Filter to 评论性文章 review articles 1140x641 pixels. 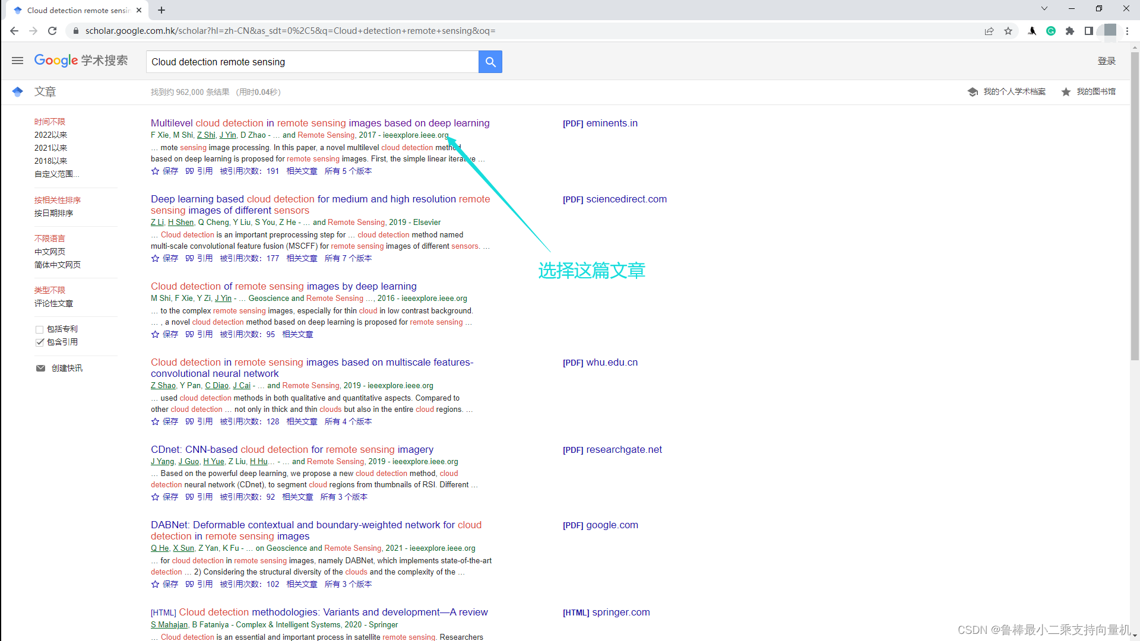(x=53, y=303)
